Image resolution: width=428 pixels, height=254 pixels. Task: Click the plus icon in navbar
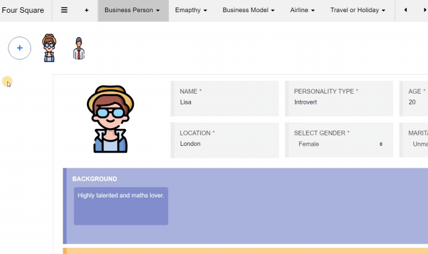click(86, 10)
